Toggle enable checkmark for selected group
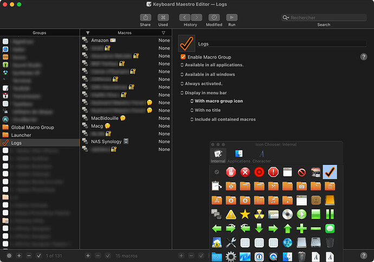This screenshot has height=262, width=374. coord(39,256)
